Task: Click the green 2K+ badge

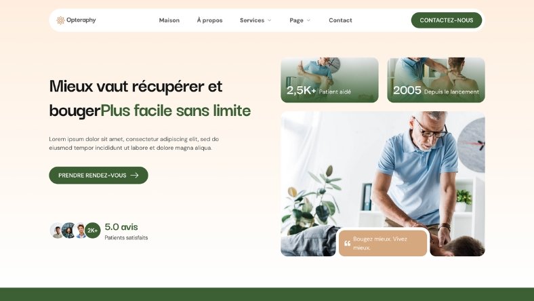Action: (93, 230)
